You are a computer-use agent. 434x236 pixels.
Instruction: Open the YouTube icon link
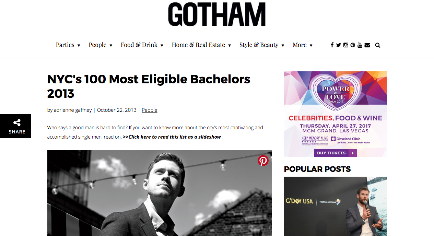point(360,45)
